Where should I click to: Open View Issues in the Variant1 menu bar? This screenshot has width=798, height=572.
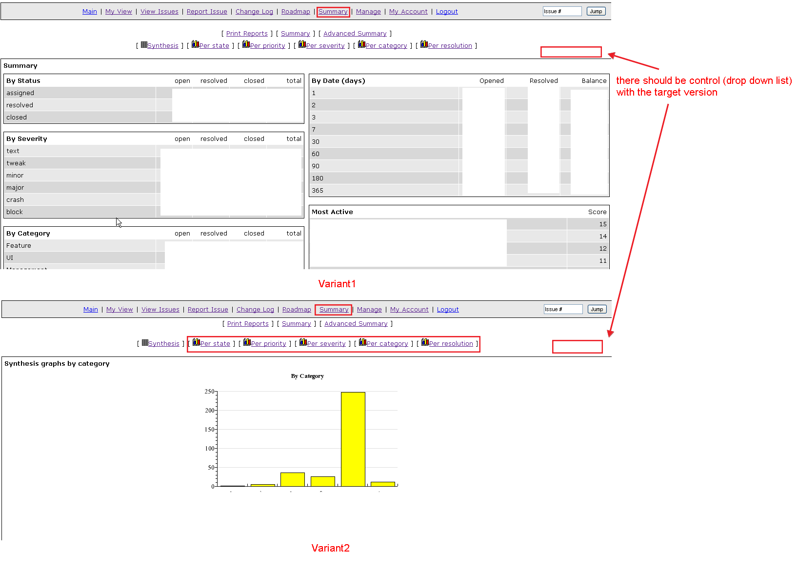pos(160,12)
